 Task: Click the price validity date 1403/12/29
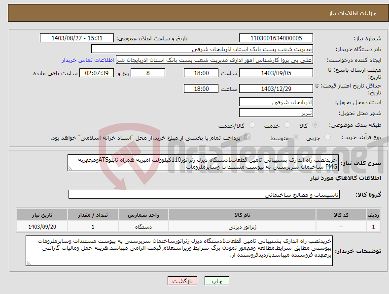point(276,88)
